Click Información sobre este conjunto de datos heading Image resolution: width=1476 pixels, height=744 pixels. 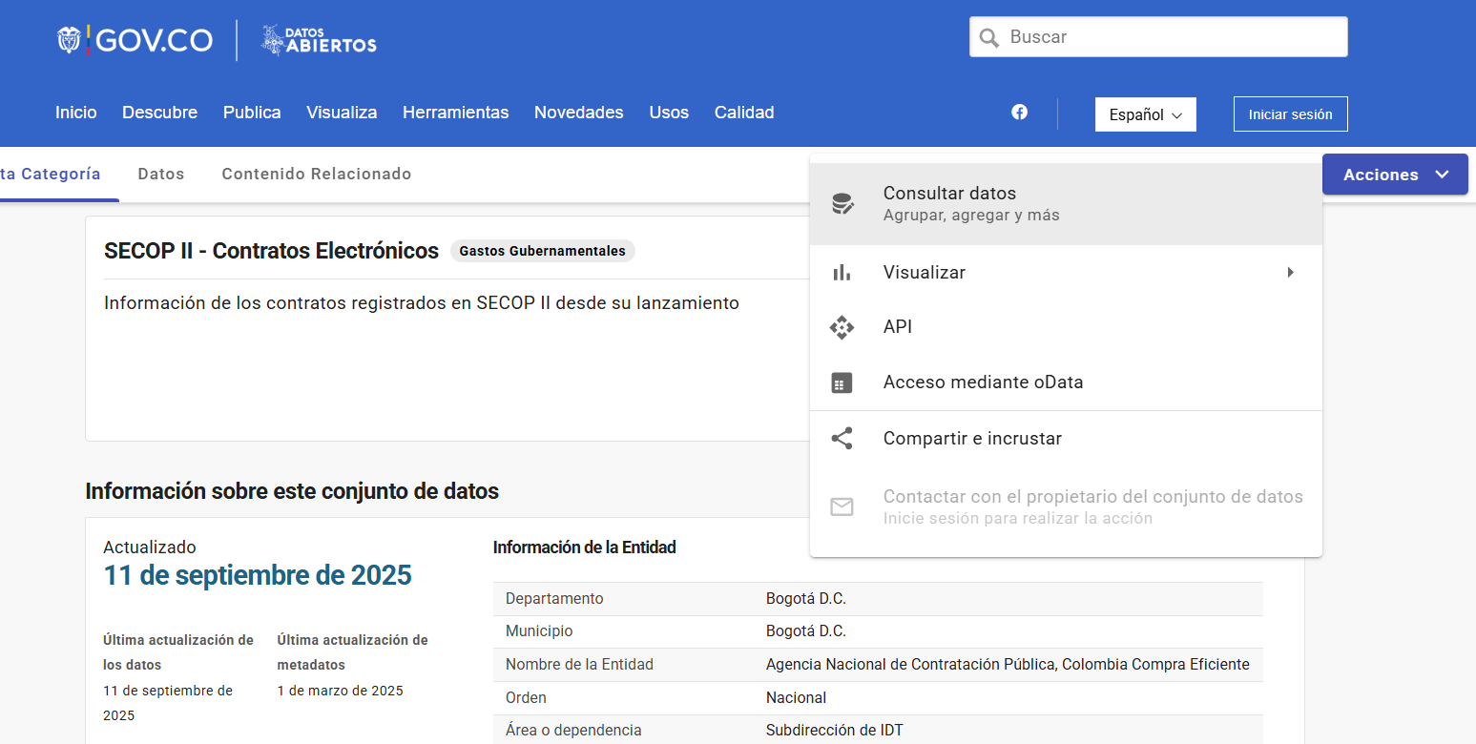tap(292, 491)
